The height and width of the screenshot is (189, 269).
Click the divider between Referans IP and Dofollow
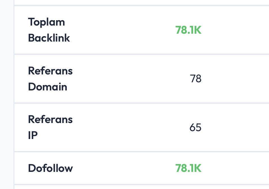pyautogui.click(x=142, y=151)
